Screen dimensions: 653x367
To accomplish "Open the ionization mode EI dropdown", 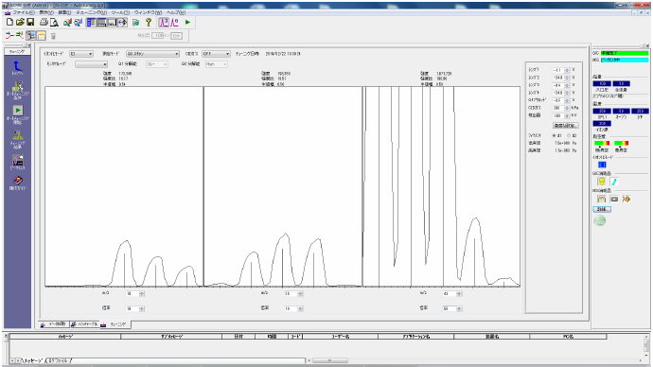I will click(80, 54).
